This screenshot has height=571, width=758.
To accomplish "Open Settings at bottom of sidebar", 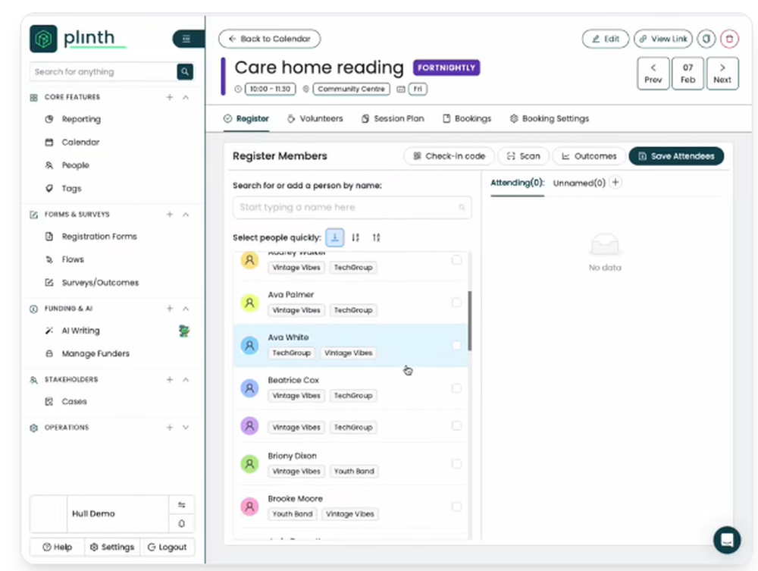I will [x=112, y=547].
